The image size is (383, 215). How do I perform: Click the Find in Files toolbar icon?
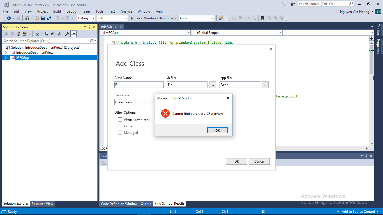221,18
